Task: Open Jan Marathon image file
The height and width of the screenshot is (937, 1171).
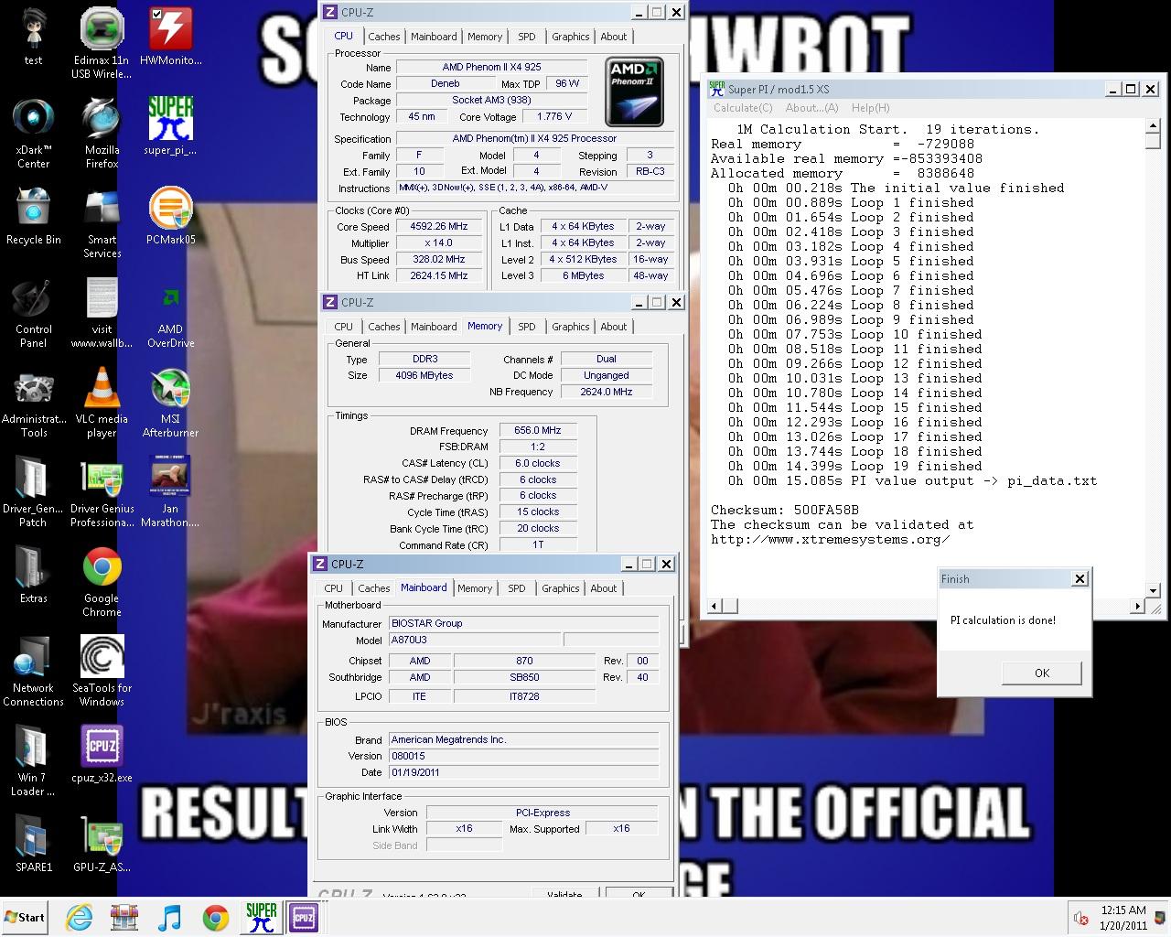Action: (x=170, y=492)
